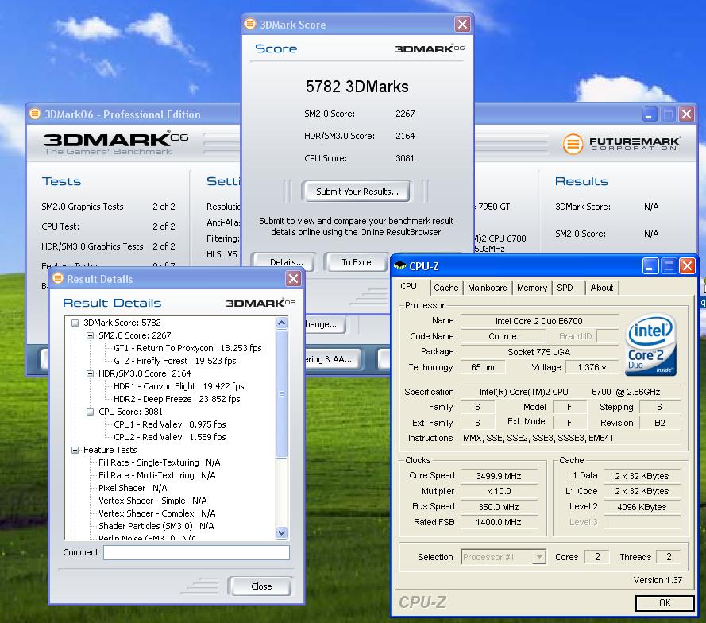
Task: Collapse the CPU Score: 3081 node
Action: [90, 412]
